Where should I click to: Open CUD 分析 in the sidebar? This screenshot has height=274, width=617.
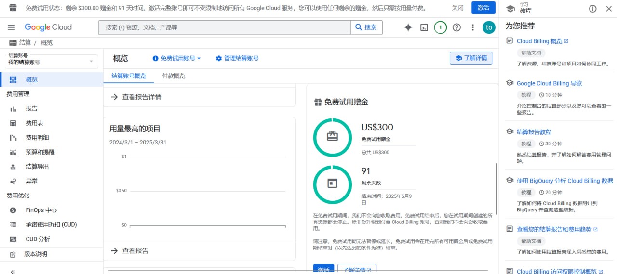(x=52, y=239)
